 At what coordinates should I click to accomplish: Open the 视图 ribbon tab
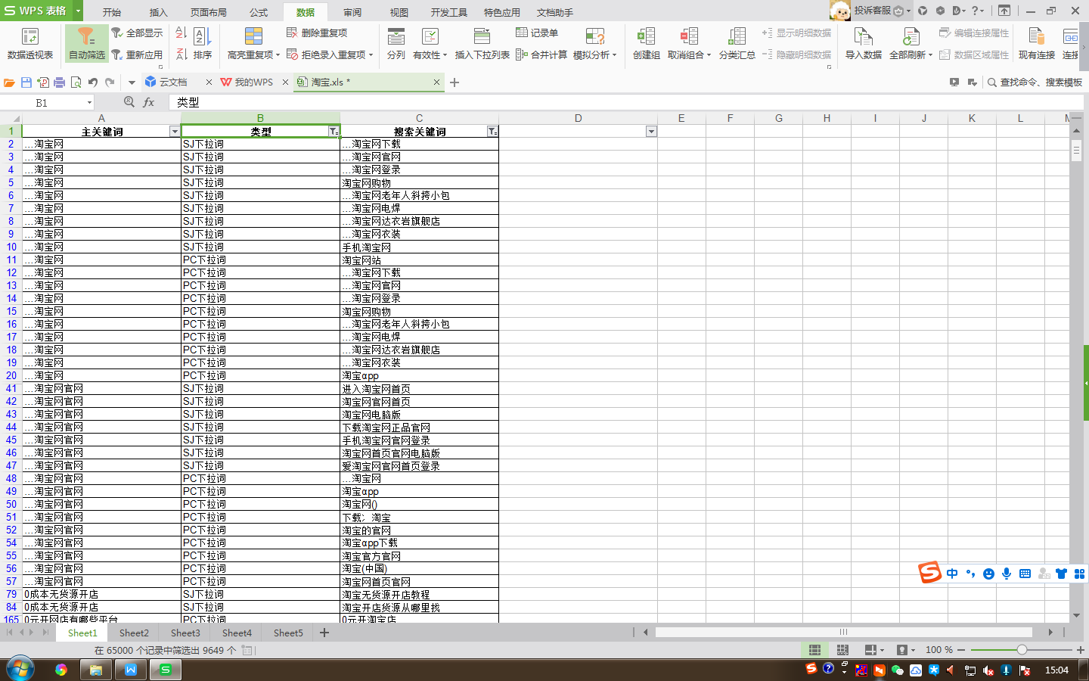click(399, 12)
